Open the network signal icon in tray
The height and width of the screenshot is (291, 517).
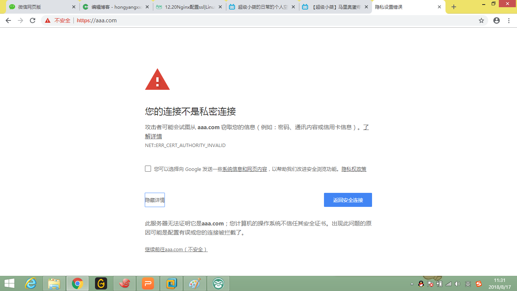pyautogui.click(x=448, y=284)
